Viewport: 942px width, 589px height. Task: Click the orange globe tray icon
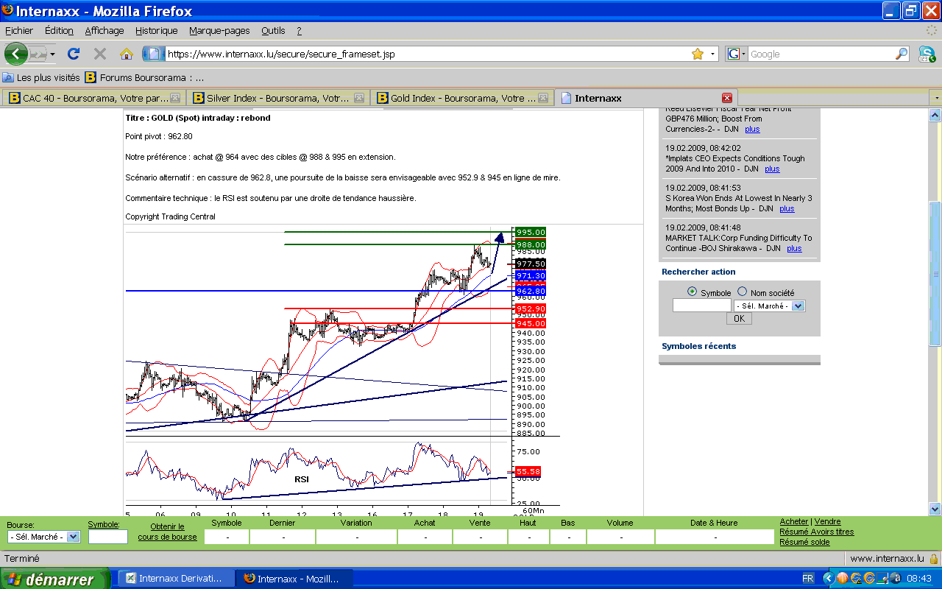843,579
